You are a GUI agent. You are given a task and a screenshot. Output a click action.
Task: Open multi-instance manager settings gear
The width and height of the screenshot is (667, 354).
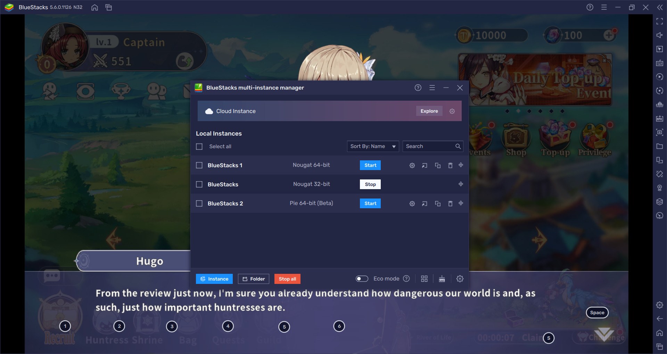[460, 279]
